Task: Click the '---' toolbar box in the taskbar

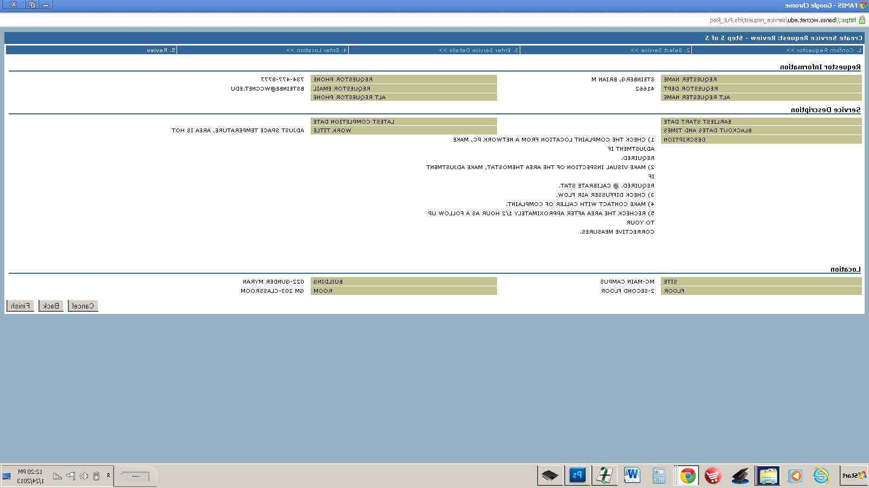Action: coord(135,476)
